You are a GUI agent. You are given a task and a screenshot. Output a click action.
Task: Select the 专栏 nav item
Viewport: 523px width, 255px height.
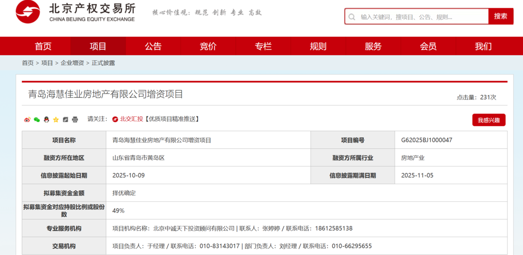tap(263, 46)
